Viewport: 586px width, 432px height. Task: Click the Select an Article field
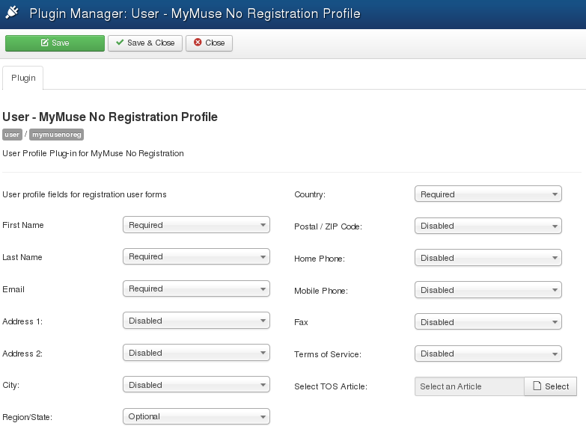(x=469, y=386)
